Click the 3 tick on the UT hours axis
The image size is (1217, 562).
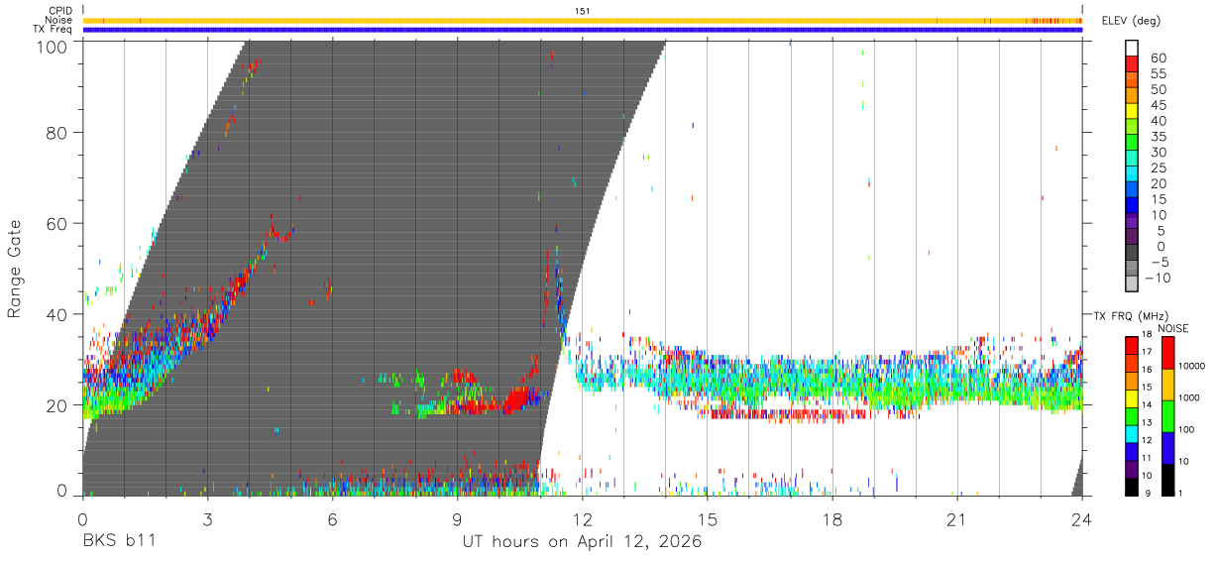pos(207,518)
